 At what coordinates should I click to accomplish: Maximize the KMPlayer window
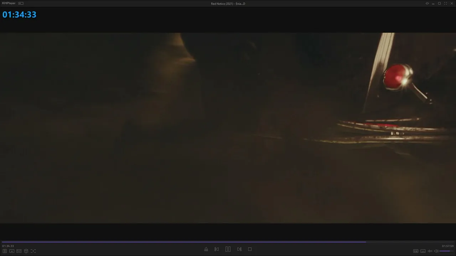(x=439, y=4)
